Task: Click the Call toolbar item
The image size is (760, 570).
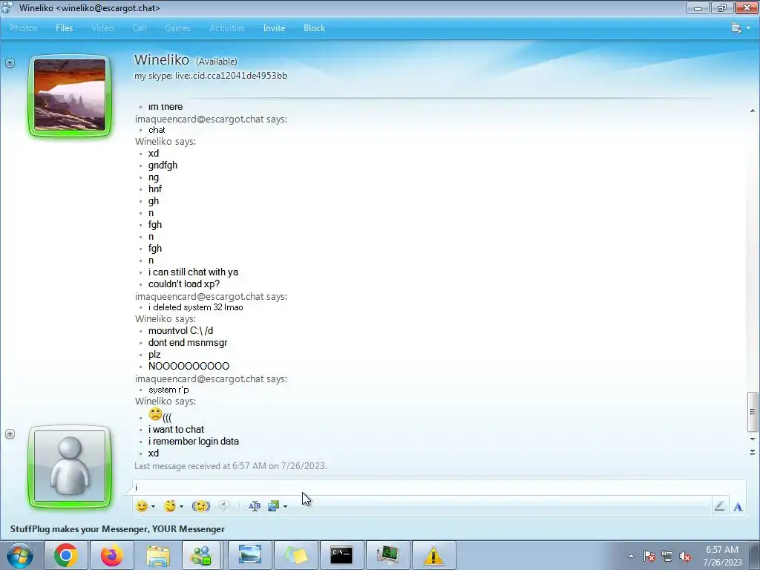Action: point(139,28)
